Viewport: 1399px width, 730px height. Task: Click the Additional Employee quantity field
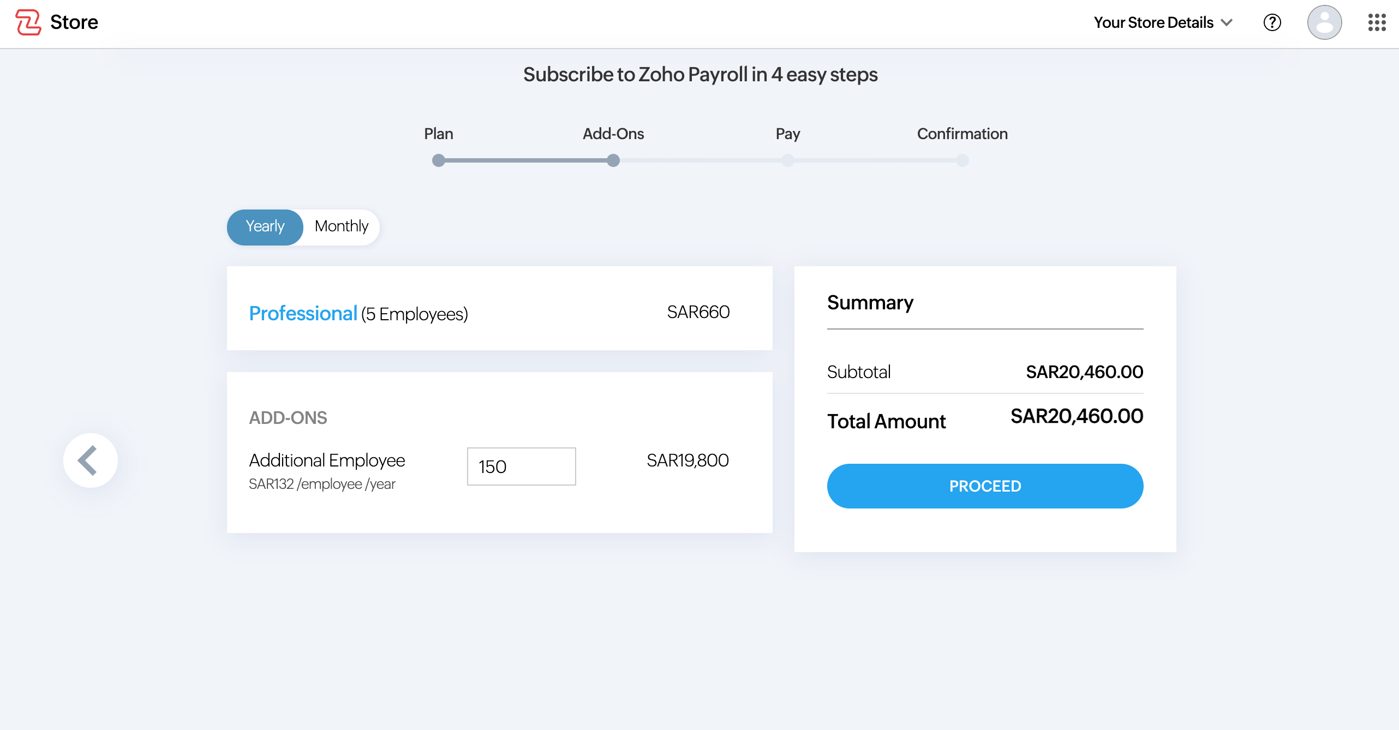[521, 466]
